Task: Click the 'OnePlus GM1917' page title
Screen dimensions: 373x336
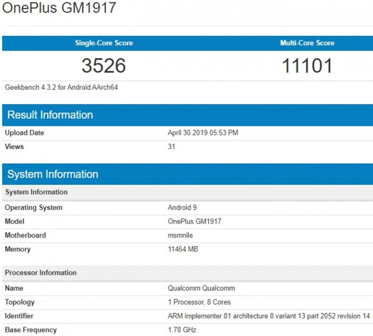Action: 59,7
